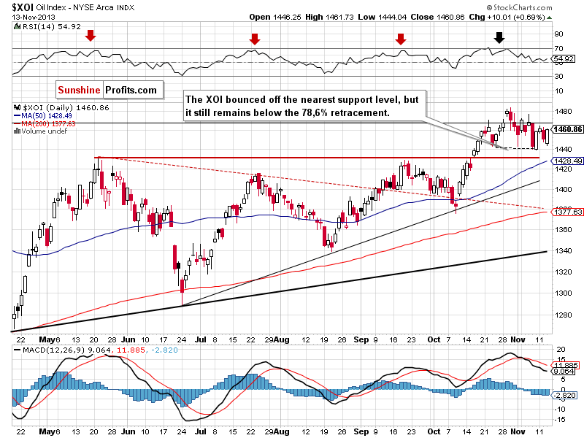Click the 1377.63 MA200 price tag
584x438 pixels.
568,212
